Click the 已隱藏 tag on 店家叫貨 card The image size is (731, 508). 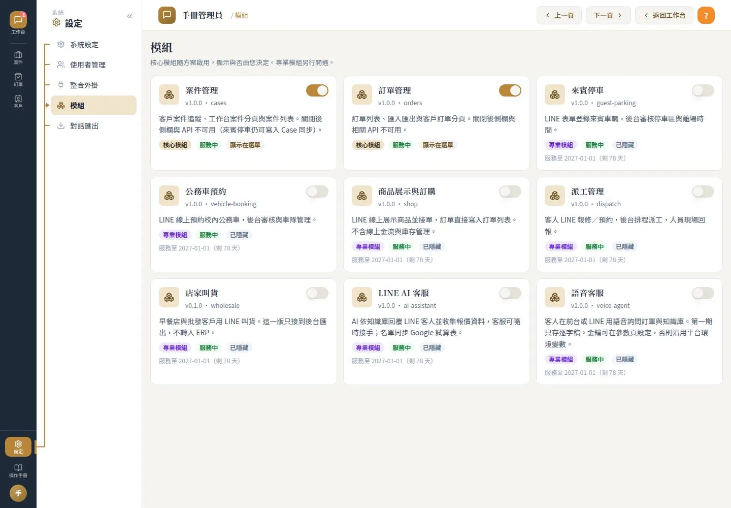(x=239, y=348)
